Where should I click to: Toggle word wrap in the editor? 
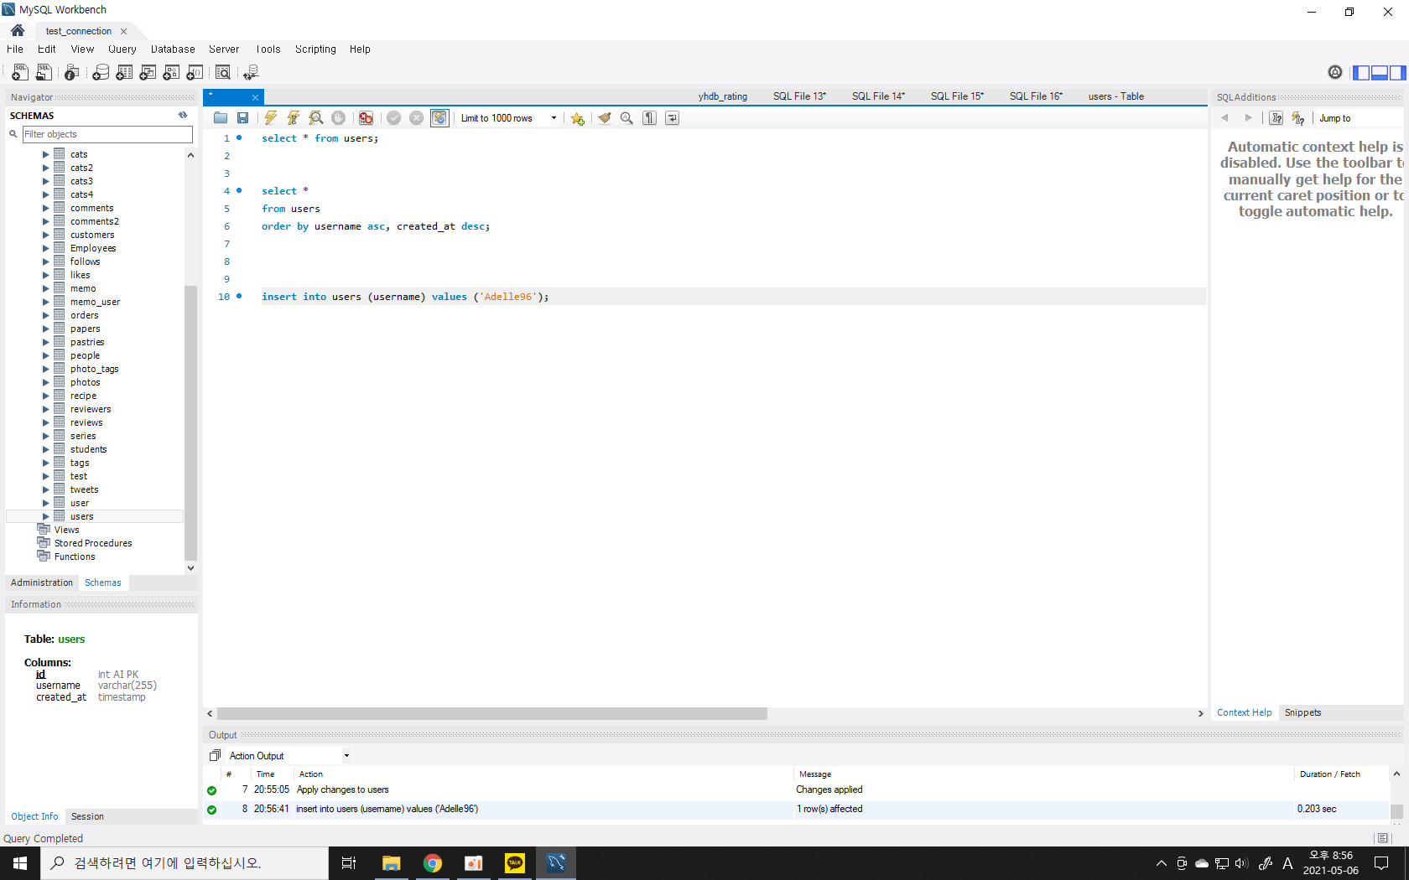(672, 118)
